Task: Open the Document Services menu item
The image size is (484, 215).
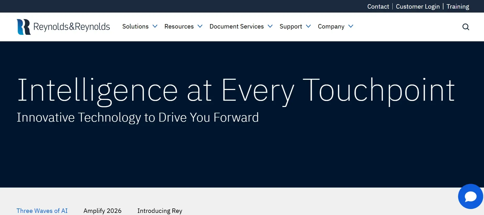Action: click(x=237, y=26)
